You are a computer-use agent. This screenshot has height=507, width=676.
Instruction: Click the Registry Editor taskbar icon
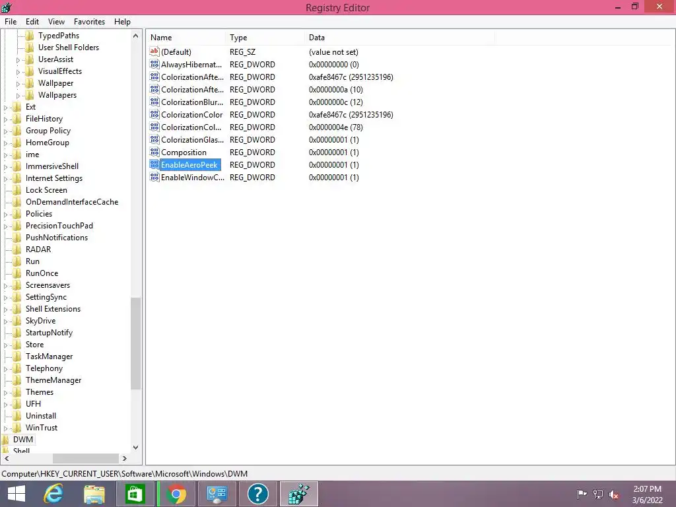pyautogui.click(x=299, y=494)
